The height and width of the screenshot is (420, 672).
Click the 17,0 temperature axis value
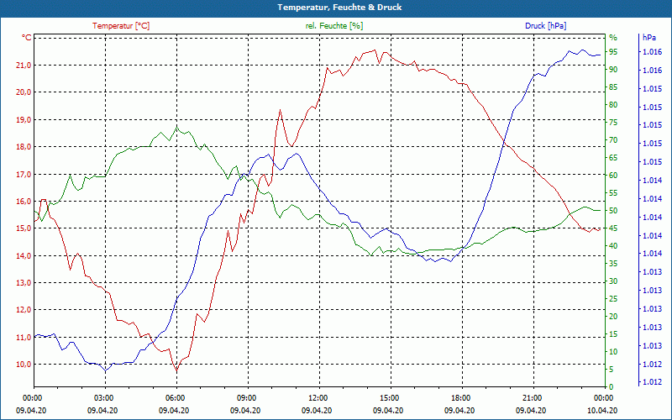click(24, 175)
